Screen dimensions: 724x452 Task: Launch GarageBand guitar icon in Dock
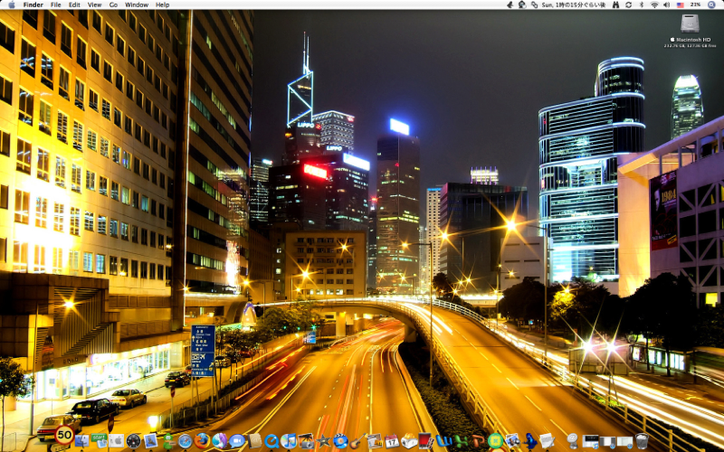tap(357, 441)
